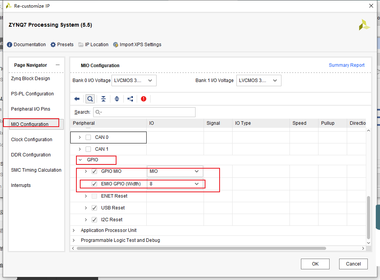The width and height of the screenshot is (380, 280).
Task: Expand the GPIO MIO row
Action: [86, 171]
